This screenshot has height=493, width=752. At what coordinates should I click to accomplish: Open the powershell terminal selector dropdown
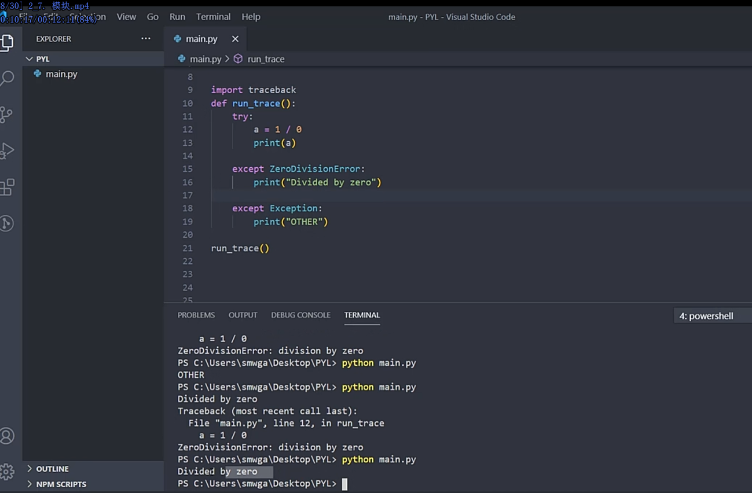712,316
